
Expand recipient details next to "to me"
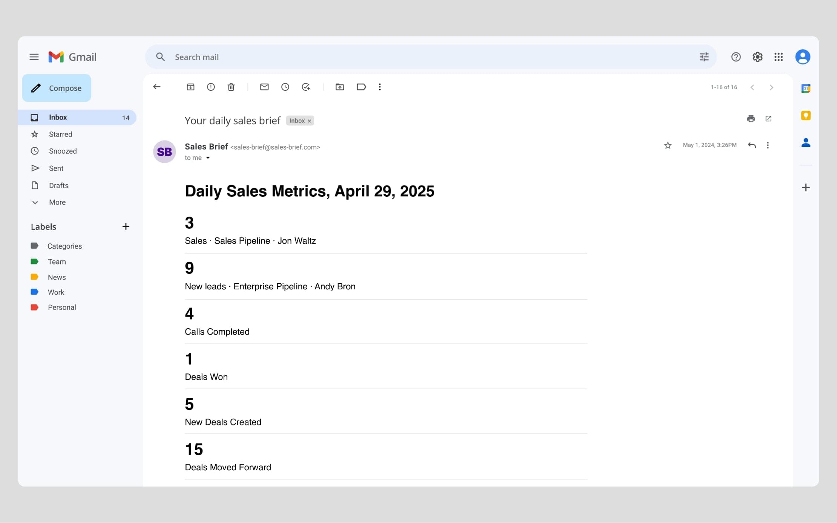(208, 158)
